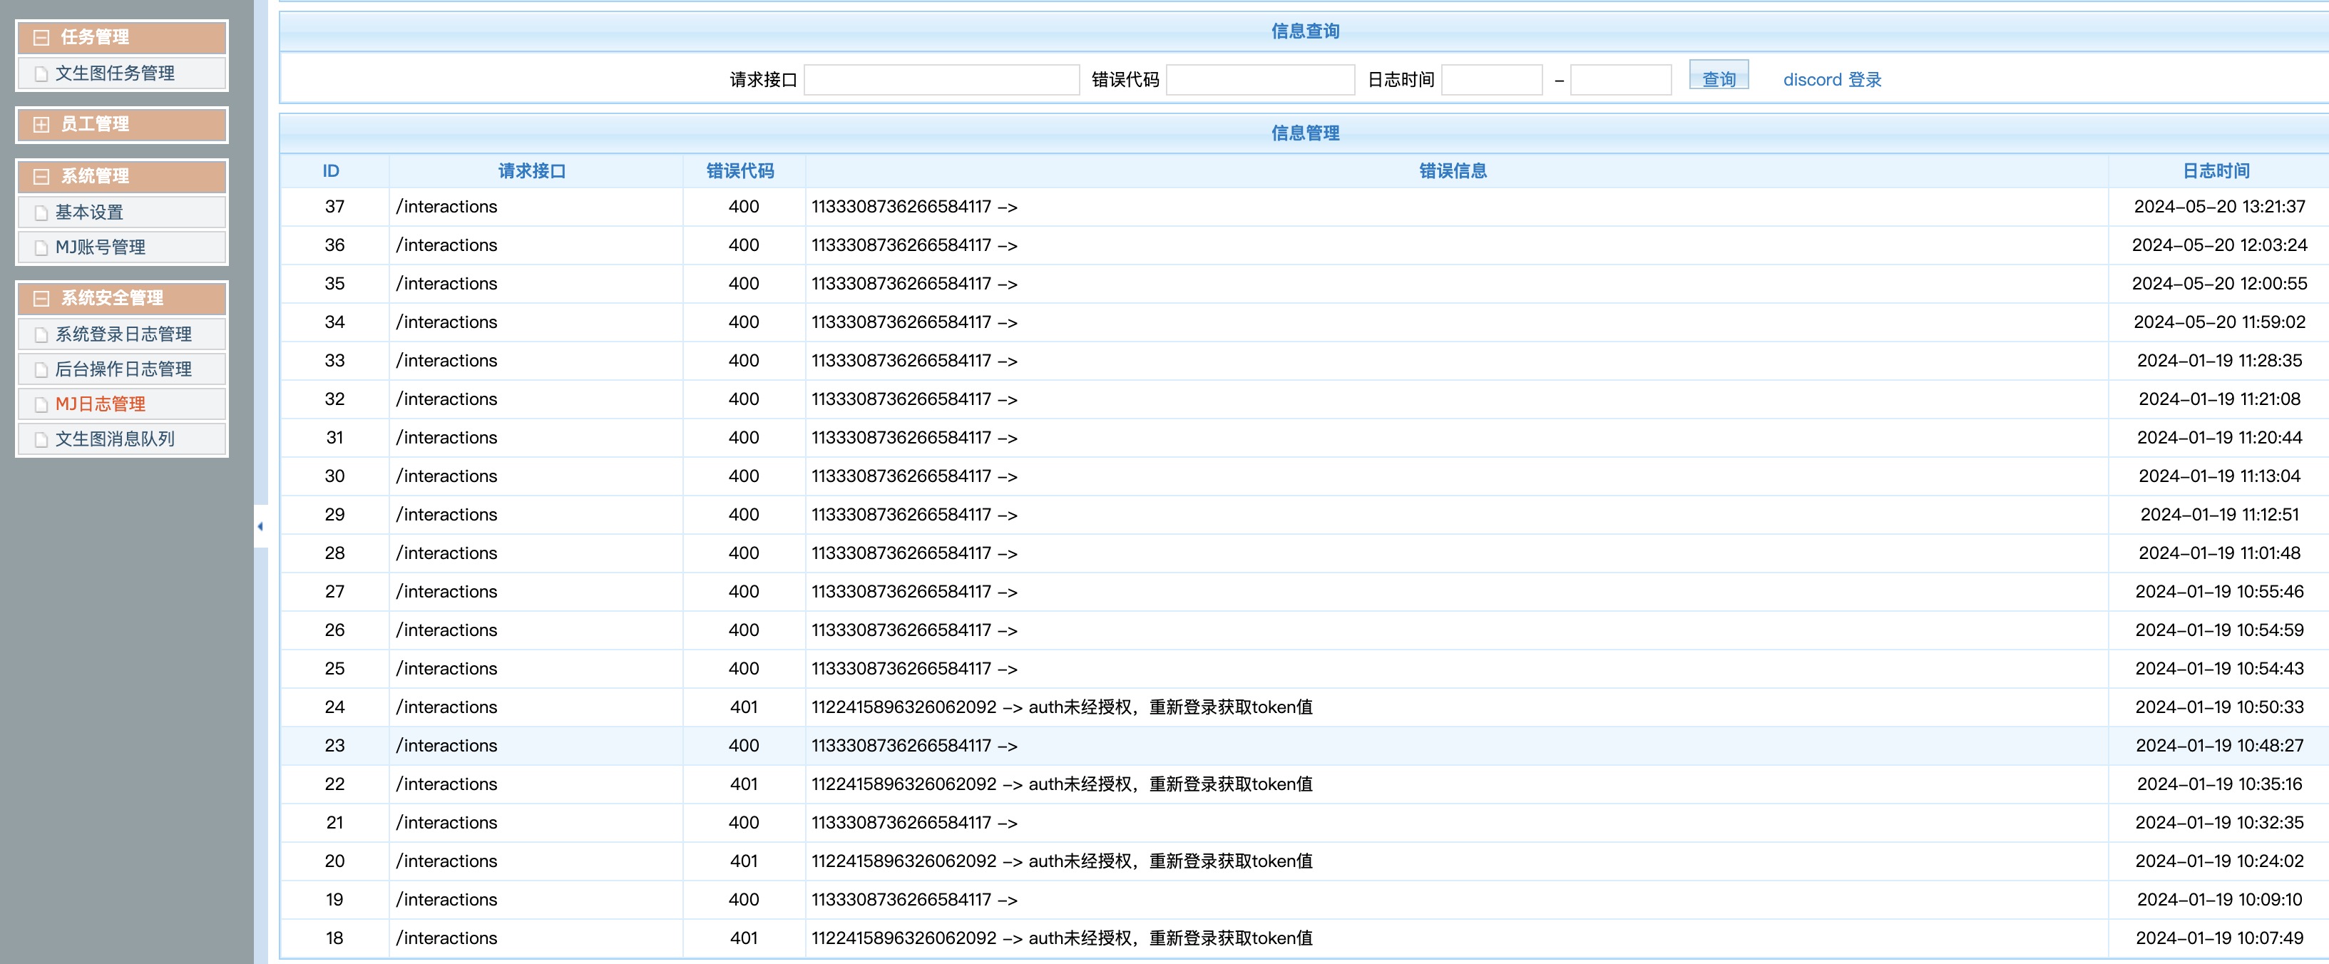Select ID cell 25
This screenshot has width=2329, height=964.
[334, 668]
